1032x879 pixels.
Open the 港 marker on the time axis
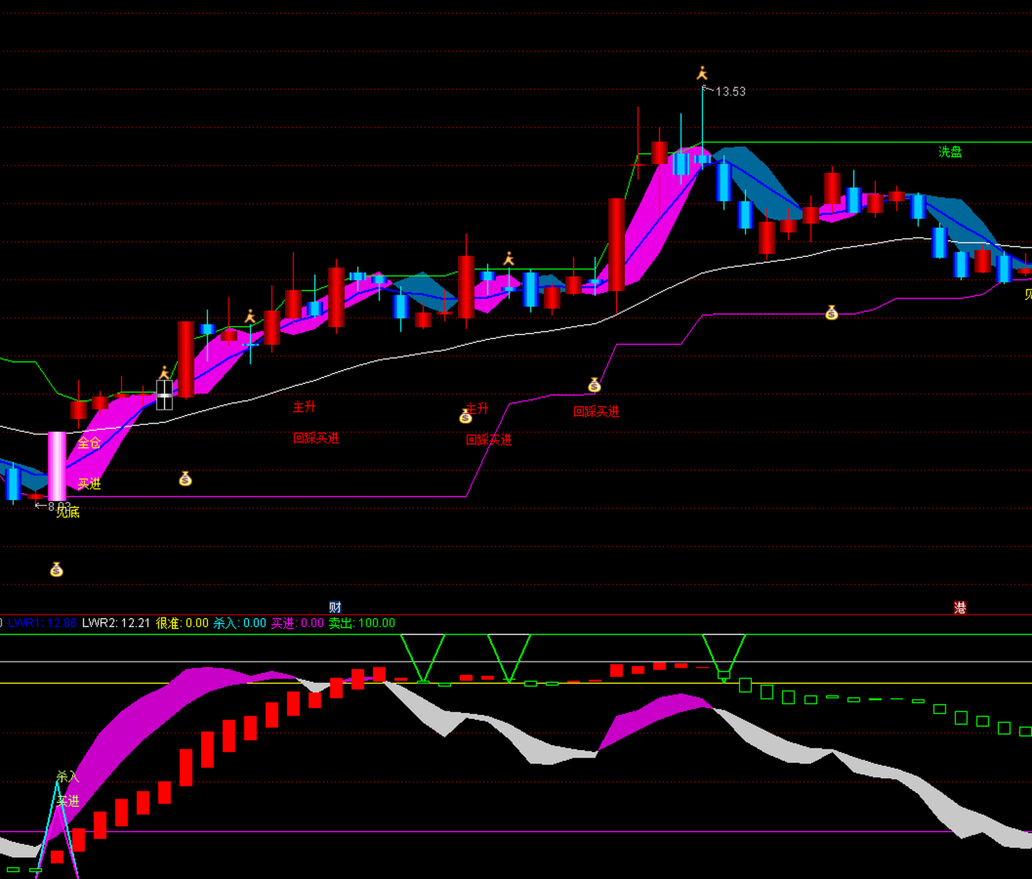coord(960,607)
